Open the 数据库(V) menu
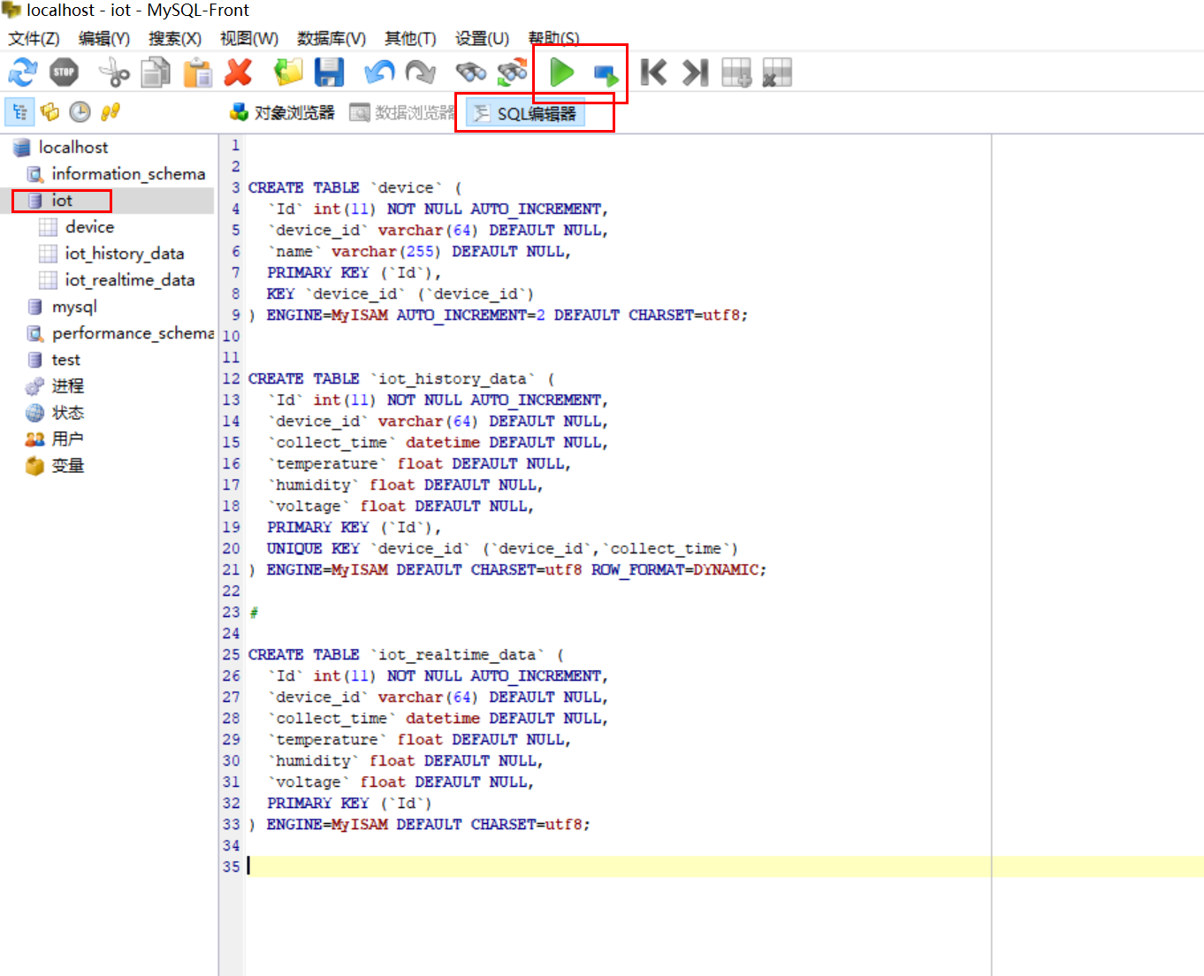Screen dimensions: 1204x976 tap(331, 39)
